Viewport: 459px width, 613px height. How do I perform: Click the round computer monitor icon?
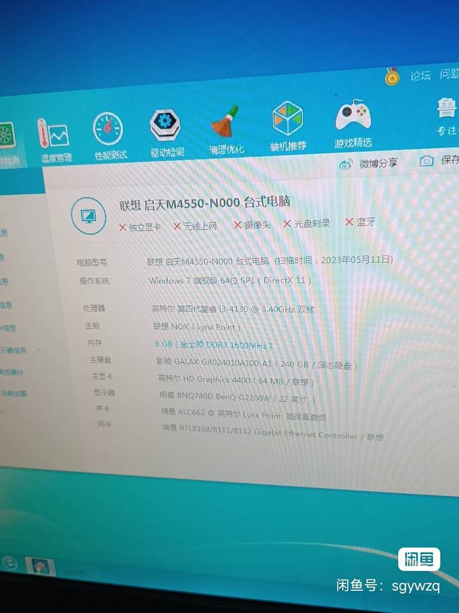[89, 216]
